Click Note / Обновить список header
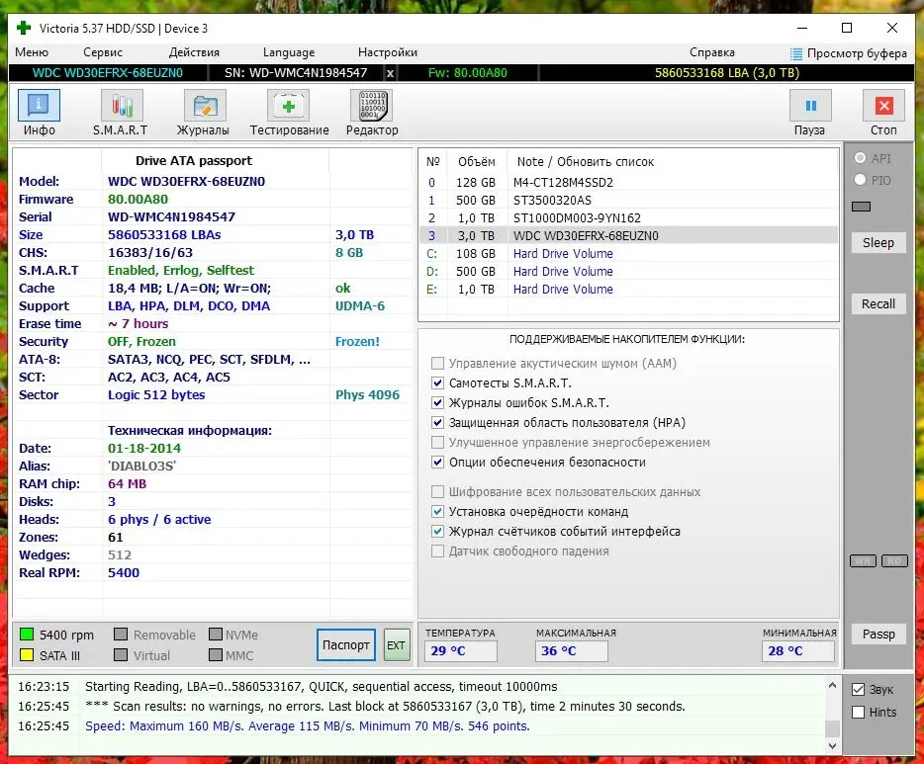Image resolution: width=924 pixels, height=764 pixels. [585, 162]
